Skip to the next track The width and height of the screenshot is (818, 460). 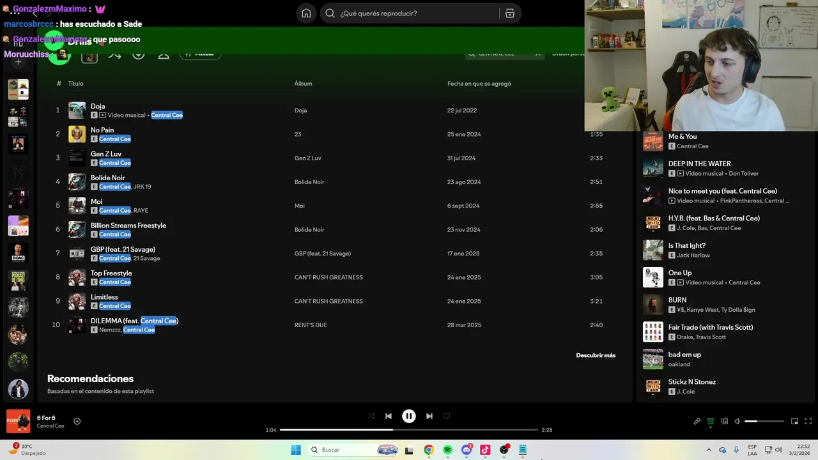429,416
